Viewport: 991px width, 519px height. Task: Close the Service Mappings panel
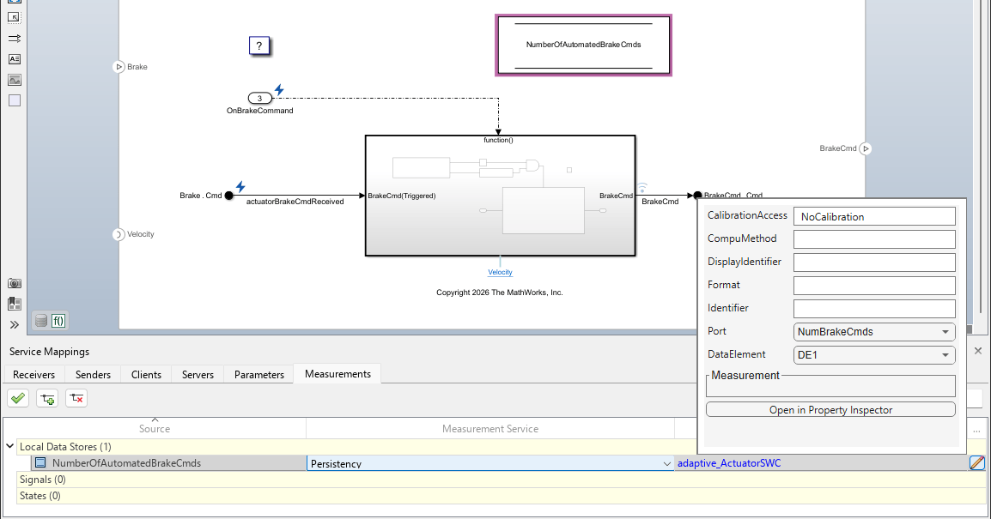point(978,350)
